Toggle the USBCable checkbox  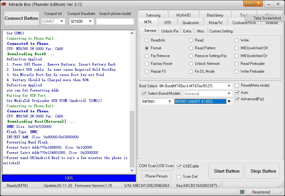179,166
